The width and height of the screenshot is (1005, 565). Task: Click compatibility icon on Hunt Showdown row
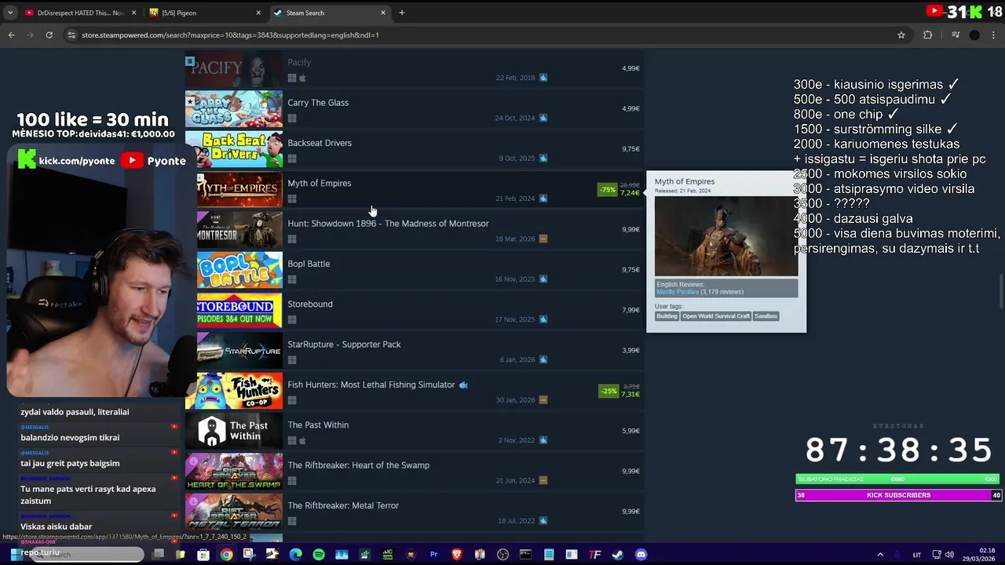[x=543, y=239]
